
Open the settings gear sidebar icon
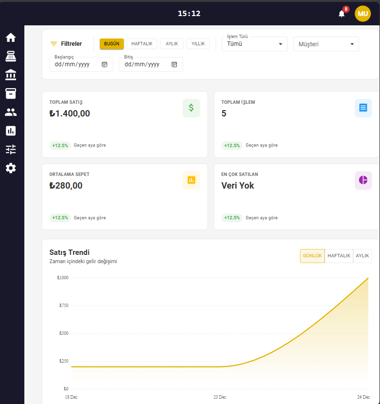11,168
